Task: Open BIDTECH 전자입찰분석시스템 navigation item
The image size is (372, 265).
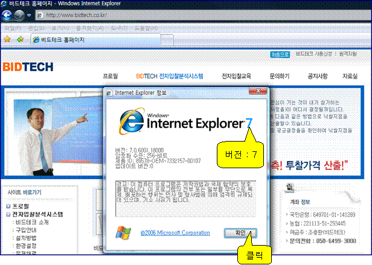Action: tap(170, 76)
